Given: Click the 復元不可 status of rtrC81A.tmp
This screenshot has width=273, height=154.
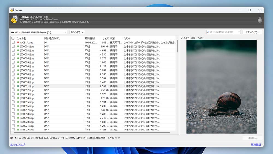Looking at the screenshot, I should point(116,42).
